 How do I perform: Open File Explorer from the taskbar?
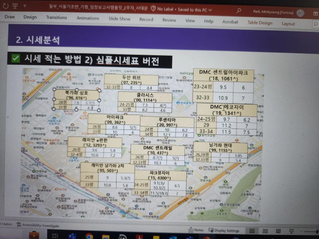pyautogui.click(x=106, y=237)
